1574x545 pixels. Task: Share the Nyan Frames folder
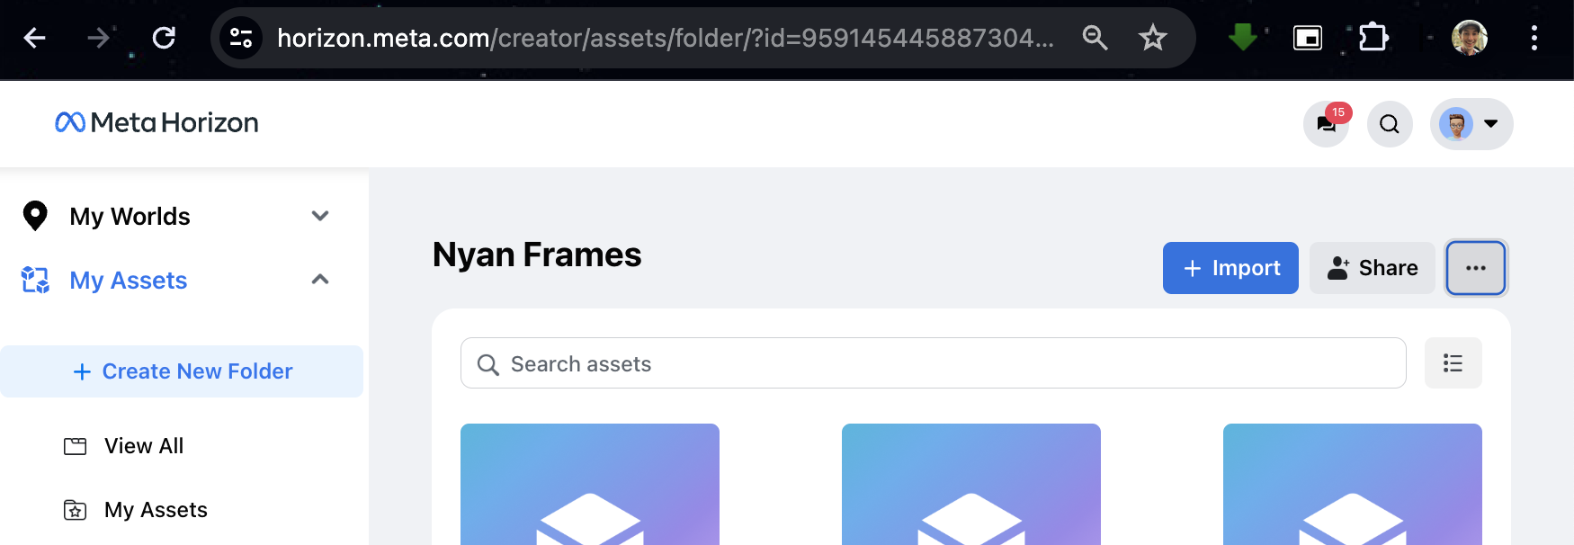pyautogui.click(x=1373, y=268)
